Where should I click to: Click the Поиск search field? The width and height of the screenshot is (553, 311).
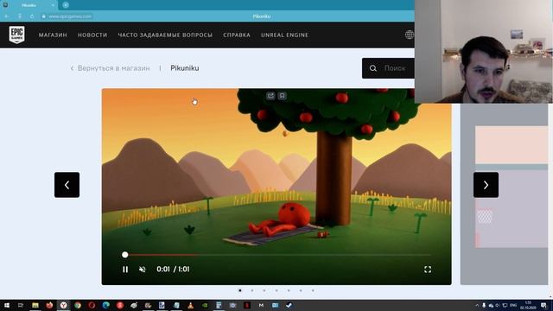point(388,68)
